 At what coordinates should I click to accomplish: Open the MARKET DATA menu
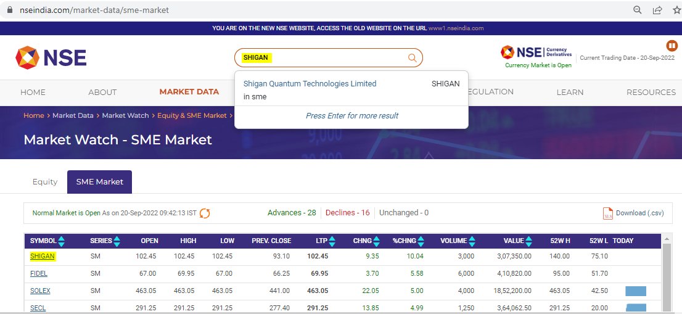189,92
